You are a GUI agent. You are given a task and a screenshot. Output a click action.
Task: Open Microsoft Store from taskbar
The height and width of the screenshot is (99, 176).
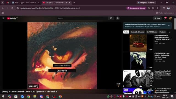[x=16, y=97]
